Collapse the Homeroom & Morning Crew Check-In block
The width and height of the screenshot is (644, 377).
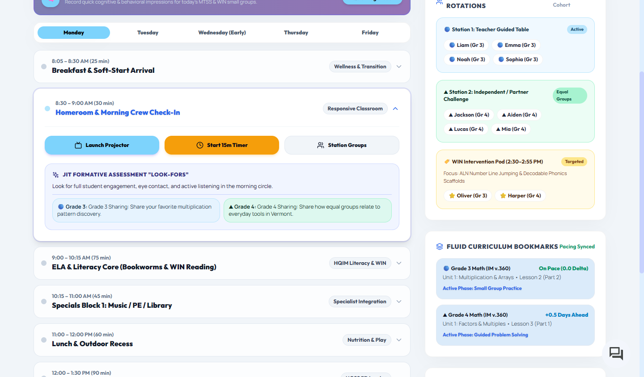[x=395, y=109]
